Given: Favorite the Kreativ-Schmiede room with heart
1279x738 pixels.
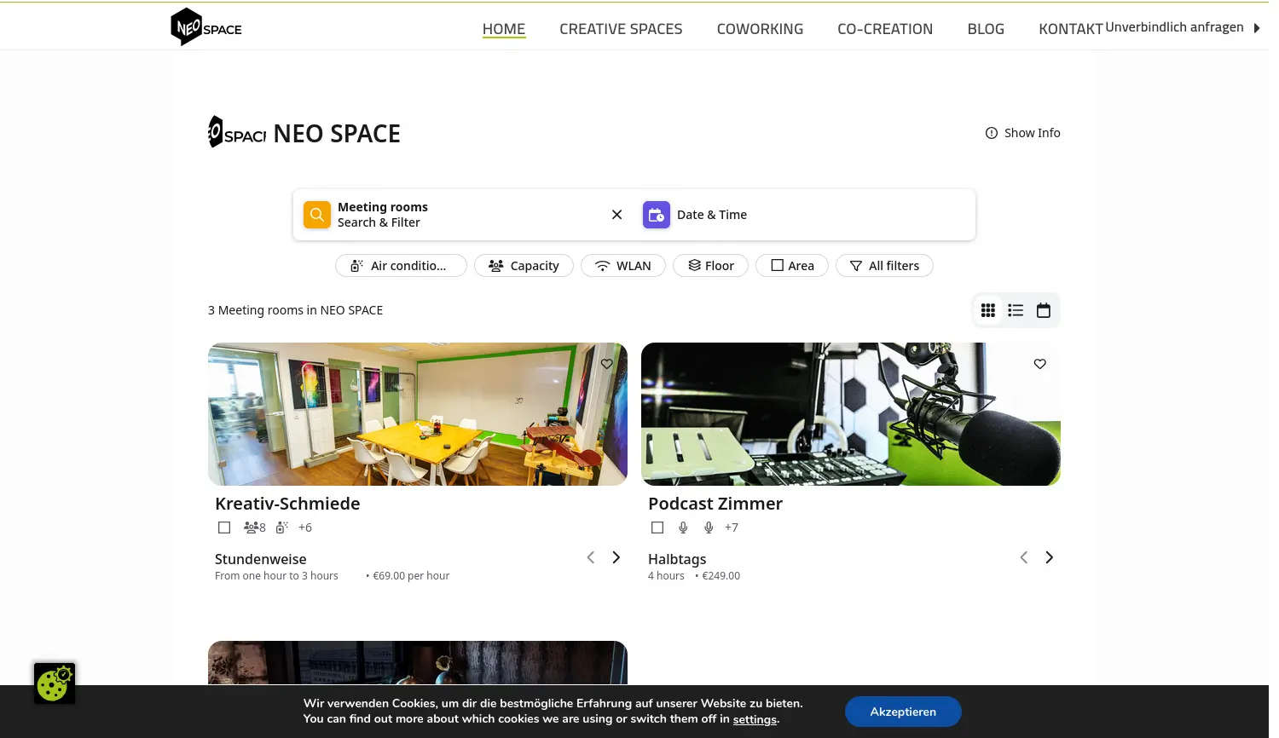Looking at the screenshot, I should [607, 364].
